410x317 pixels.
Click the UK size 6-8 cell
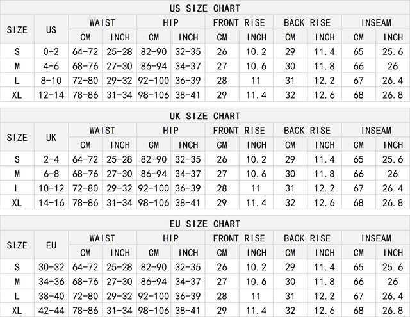51,174
